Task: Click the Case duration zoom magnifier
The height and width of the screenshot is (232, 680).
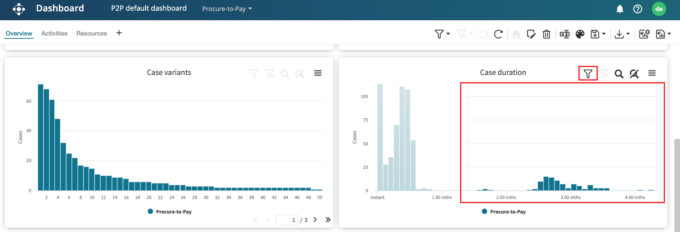Action: click(x=619, y=74)
